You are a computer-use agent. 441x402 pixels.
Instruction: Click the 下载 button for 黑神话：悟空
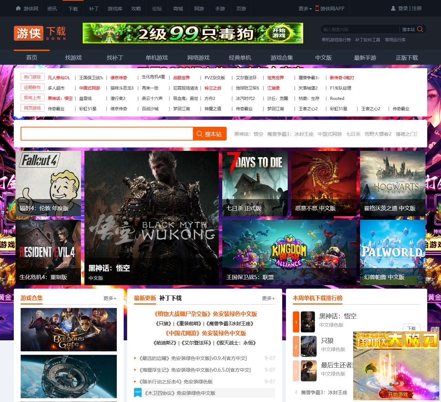tap(411, 328)
